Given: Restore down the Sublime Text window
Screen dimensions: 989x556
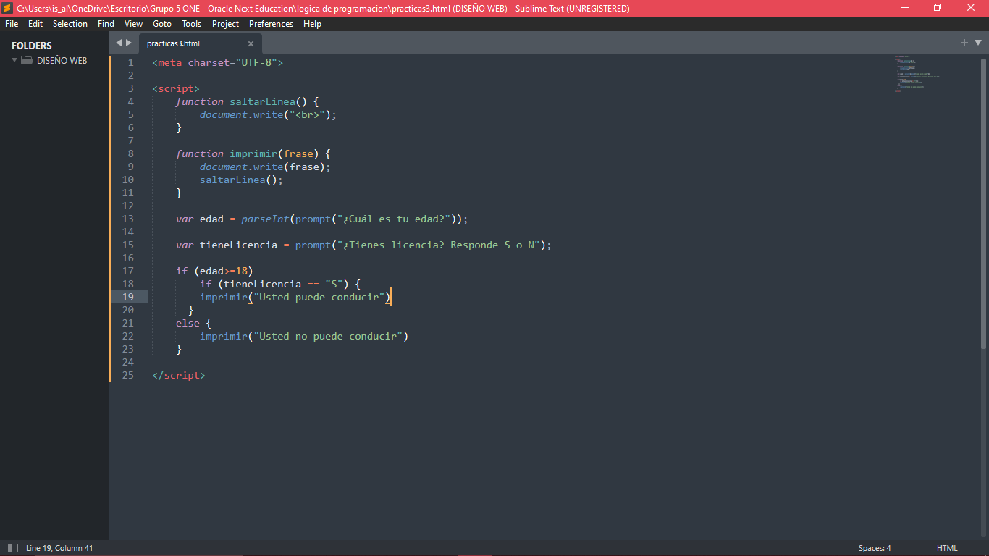Looking at the screenshot, I should click(938, 8).
